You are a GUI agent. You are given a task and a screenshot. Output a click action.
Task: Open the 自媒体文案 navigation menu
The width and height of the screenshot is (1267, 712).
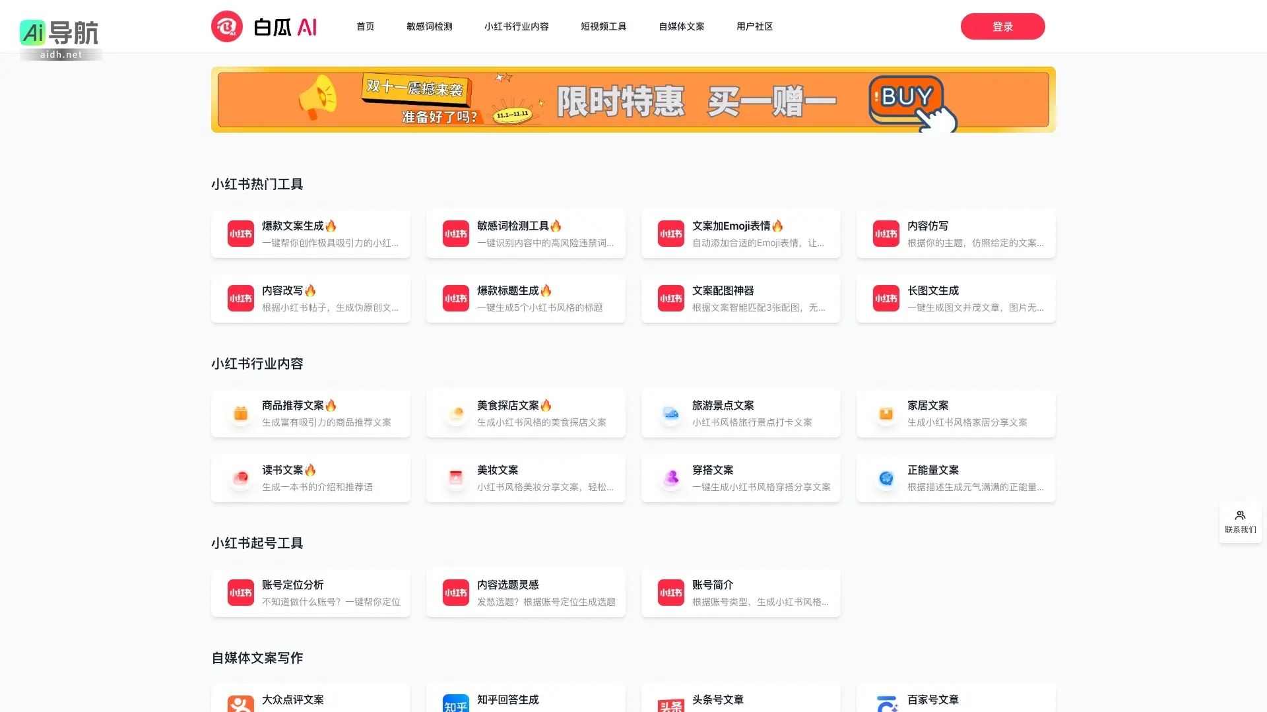(681, 26)
